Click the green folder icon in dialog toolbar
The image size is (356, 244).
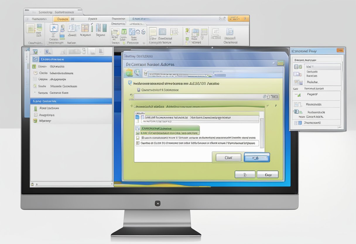tap(129, 72)
